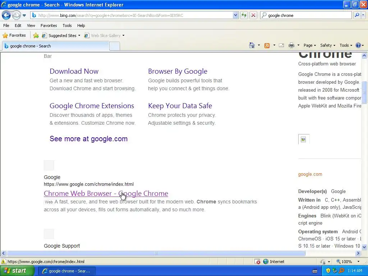Open search provider options dropdown
This screenshot has width=368, height=276.
(x=363, y=15)
